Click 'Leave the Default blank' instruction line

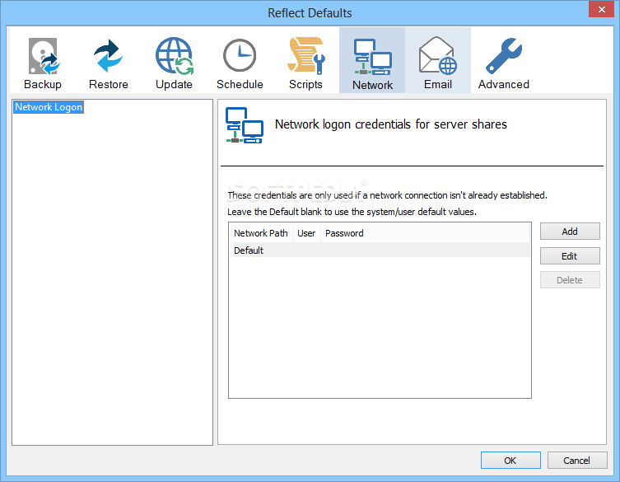[x=352, y=212]
